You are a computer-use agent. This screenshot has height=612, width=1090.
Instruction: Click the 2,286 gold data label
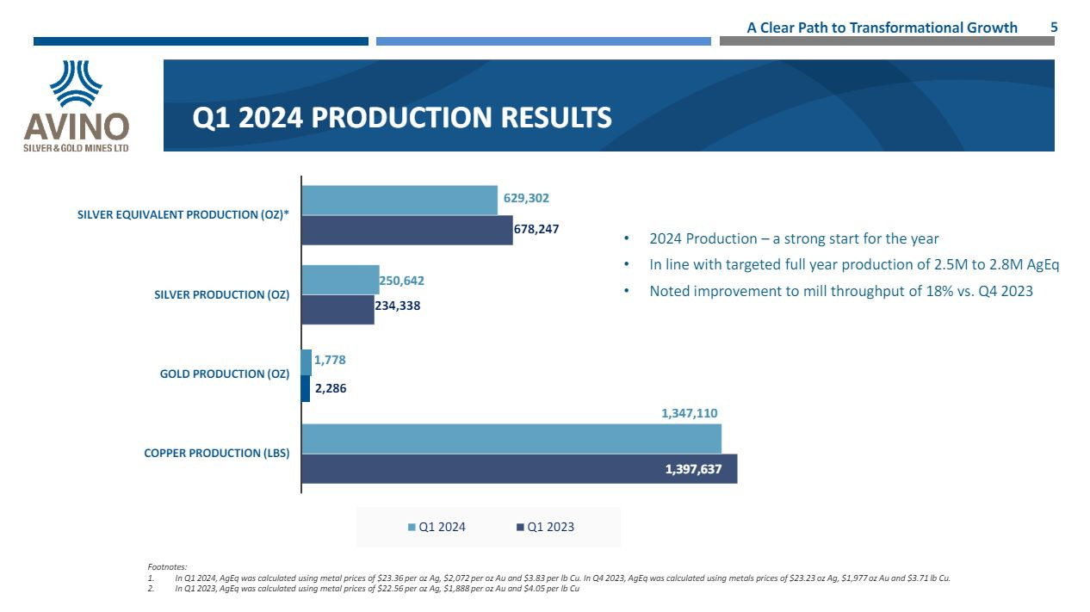(x=331, y=388)
